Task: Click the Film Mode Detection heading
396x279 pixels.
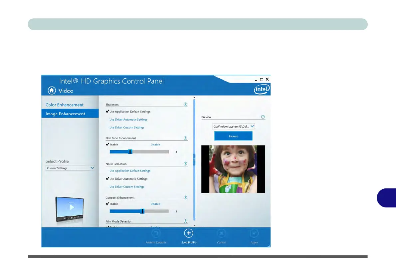Action: tap(119, 221)
